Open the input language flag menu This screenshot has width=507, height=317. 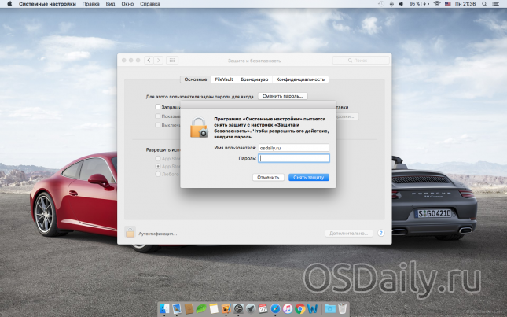pos(448,4)
